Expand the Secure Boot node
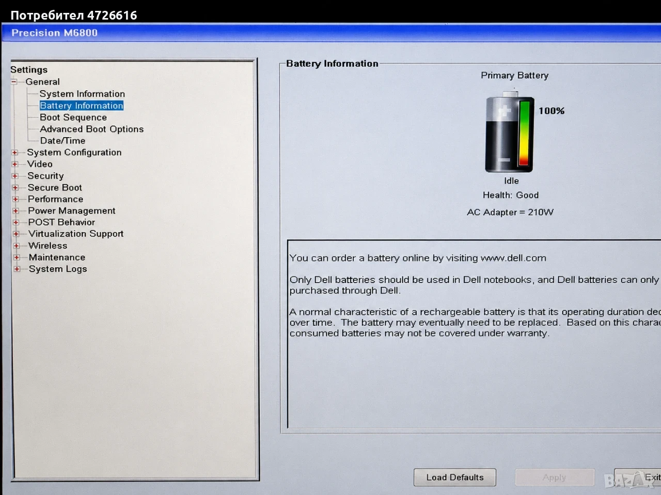The height and width of the screenshot is (495, 661). [15, 188]
